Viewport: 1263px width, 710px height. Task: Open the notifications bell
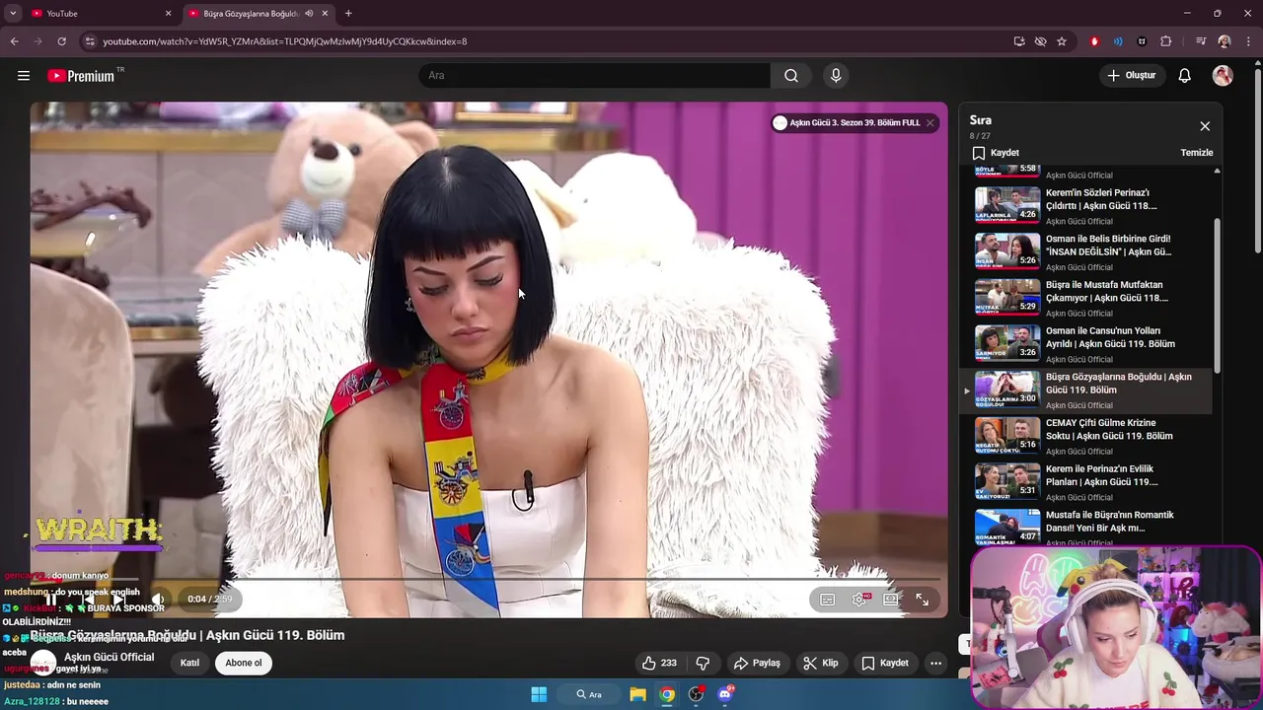(x=1185, y=76)
